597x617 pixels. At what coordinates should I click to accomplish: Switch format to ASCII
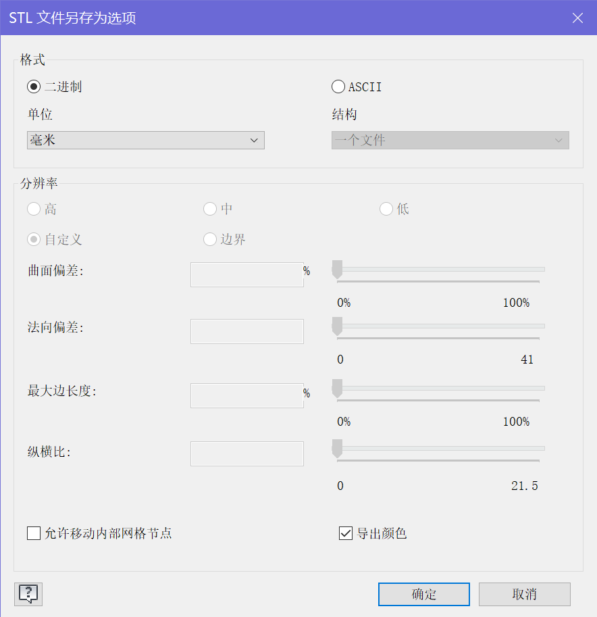point(338,86)
